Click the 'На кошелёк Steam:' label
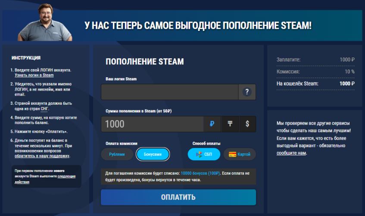 [x=297, y=84]
